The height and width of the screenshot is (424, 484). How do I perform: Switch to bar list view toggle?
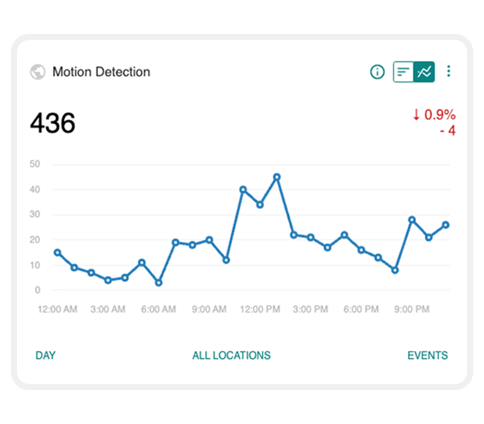403,71
